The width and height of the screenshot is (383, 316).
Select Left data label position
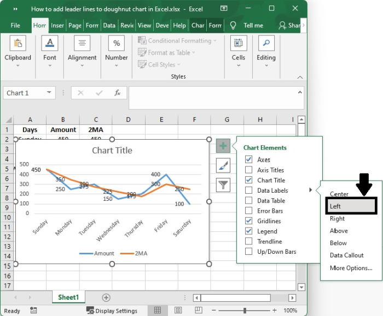[351, 206]
